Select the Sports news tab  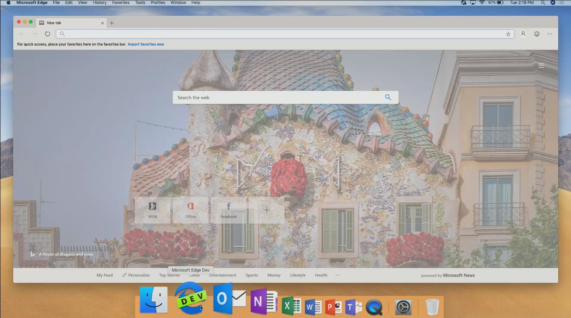click(x=252, y=275)
